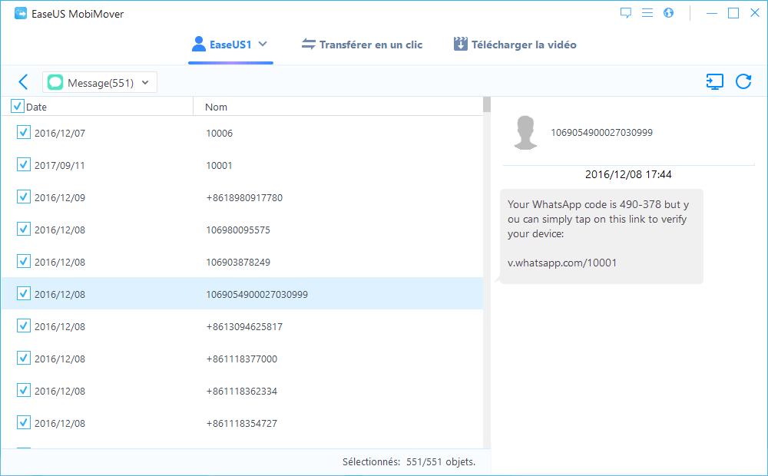Image resolution: width=768 pixels, height=476 pixels.
Task: Open the Transférer en un clic tab
Action: tap(362, 45)
